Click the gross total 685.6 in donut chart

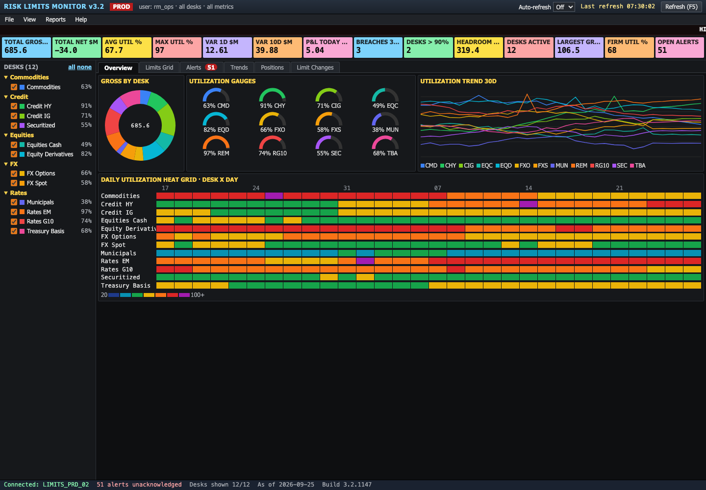click(x=140, y=126)
